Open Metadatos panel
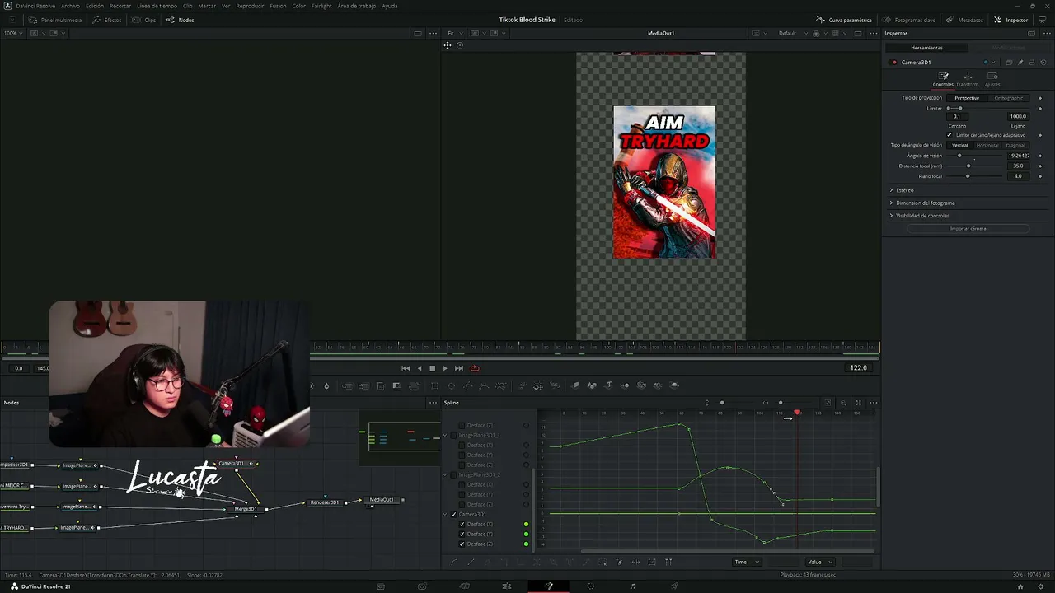 965,20
